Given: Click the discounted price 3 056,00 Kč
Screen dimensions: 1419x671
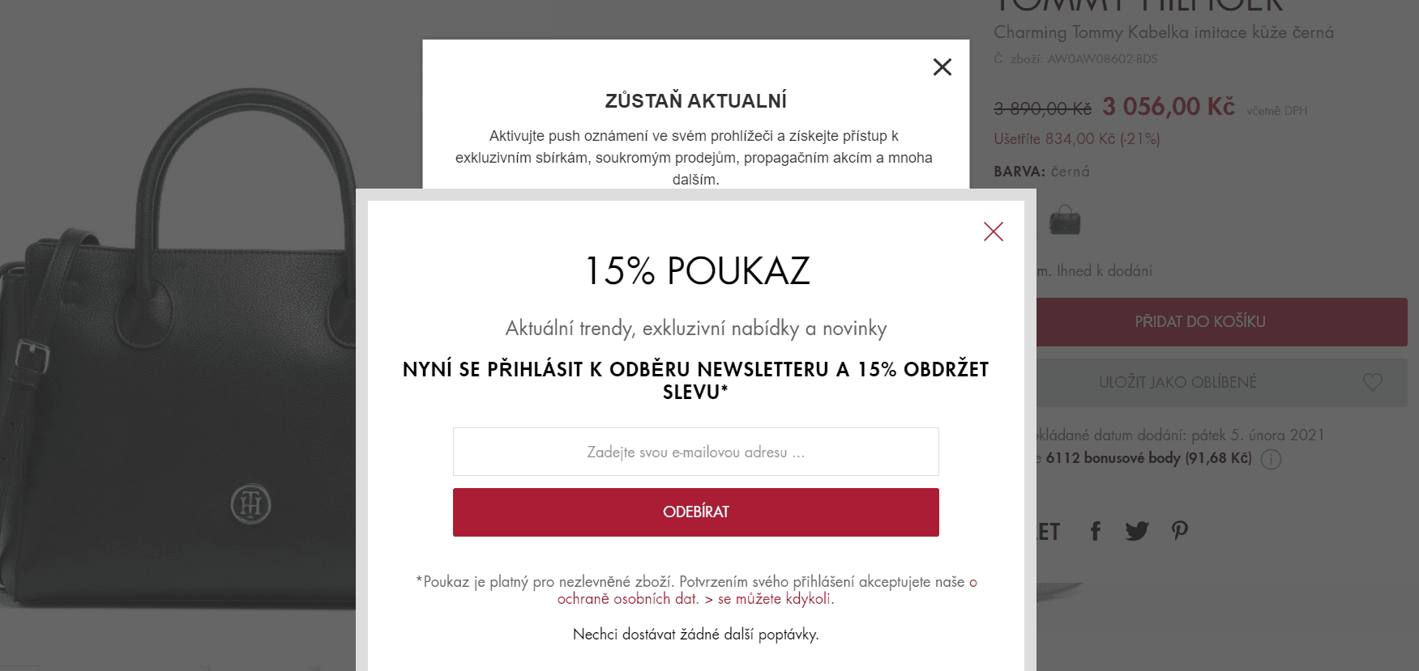Looking at the screenshot, I should (1168, 107).
